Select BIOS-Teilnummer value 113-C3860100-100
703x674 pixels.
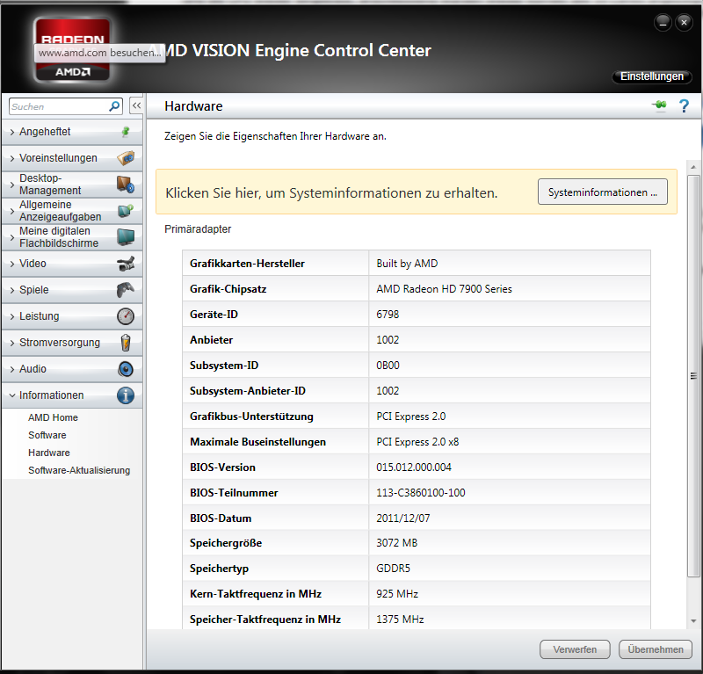pos(421,493)
